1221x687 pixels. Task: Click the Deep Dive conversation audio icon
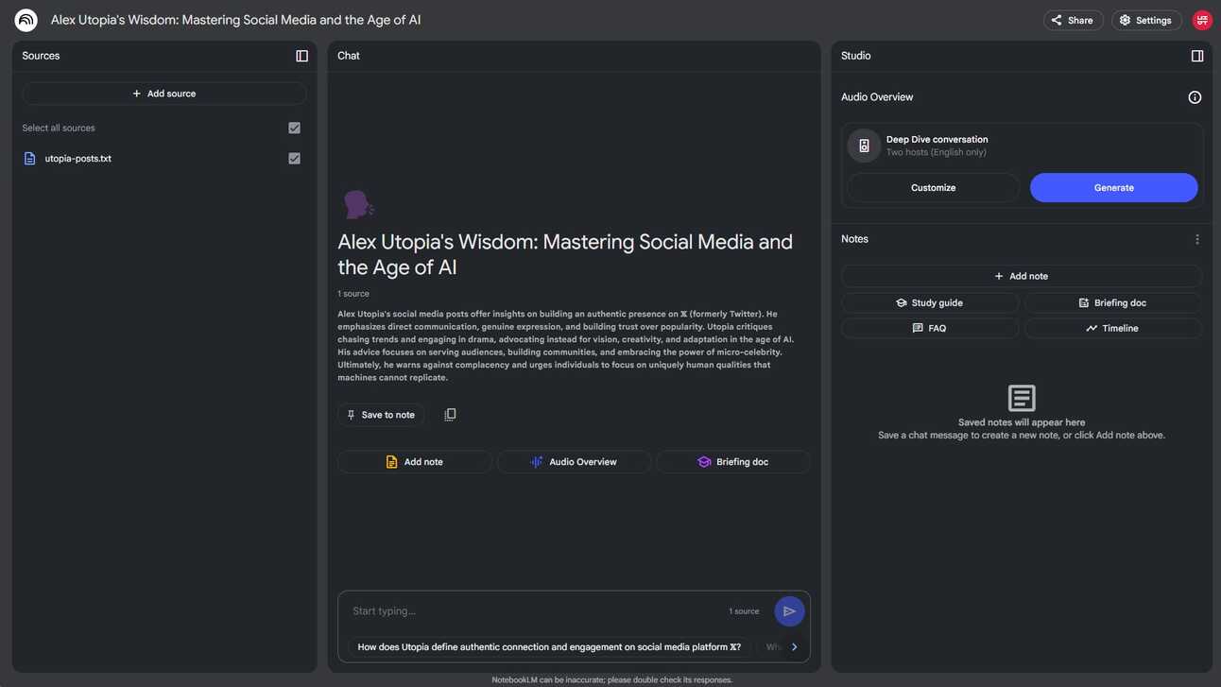click(x=864, y=146)
